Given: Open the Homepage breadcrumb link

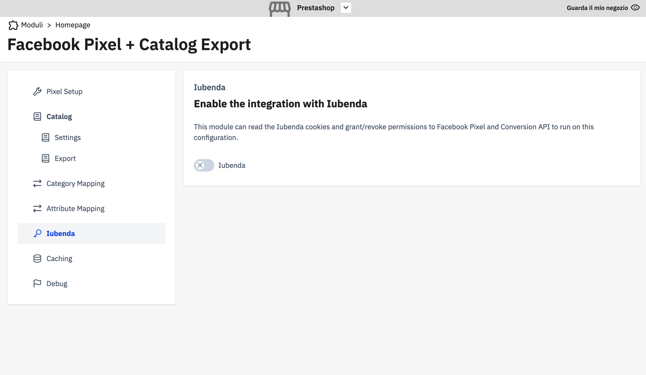Looking at the screenshot, I should point(73,25).
